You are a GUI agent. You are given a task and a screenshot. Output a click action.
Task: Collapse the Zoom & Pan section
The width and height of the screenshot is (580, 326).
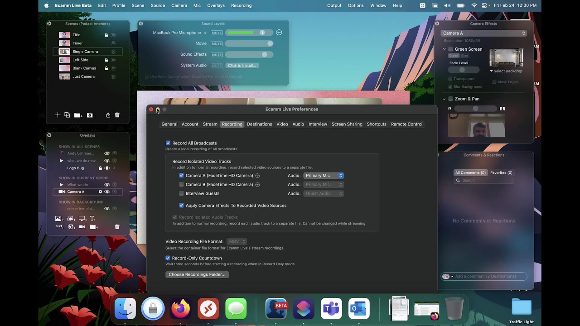(445, 99)
